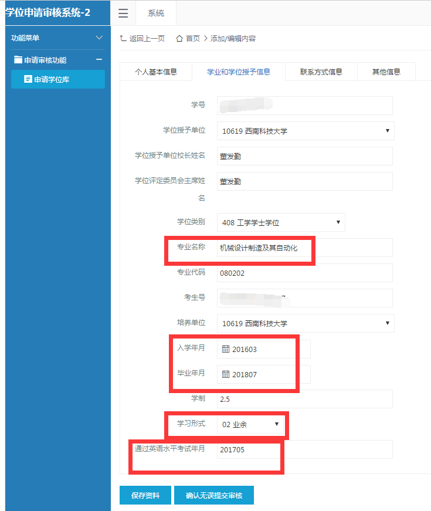The height and width of the screenshot is (511, 431).
Task: Open the 入学年月 calendar icon
Action: [x=226, y=349]
